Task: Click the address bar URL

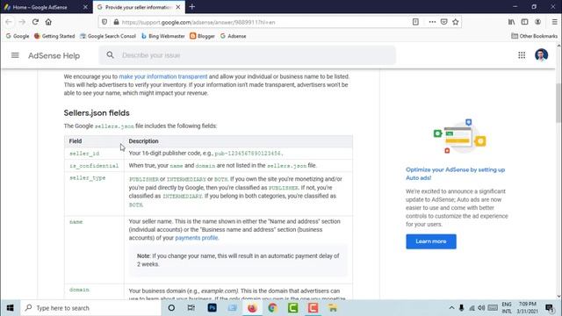Action: (198, 22)
